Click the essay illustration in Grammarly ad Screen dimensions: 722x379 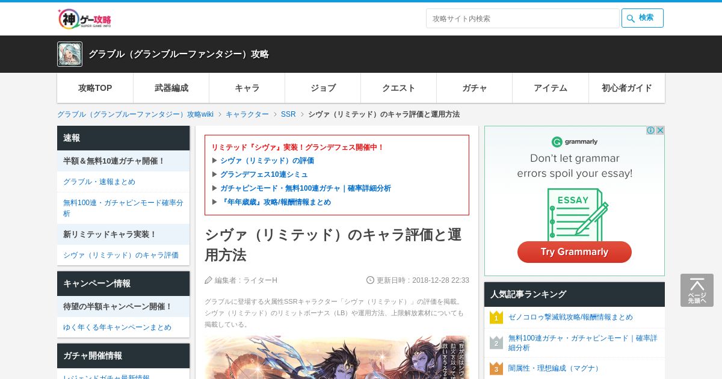pos(578,214)
